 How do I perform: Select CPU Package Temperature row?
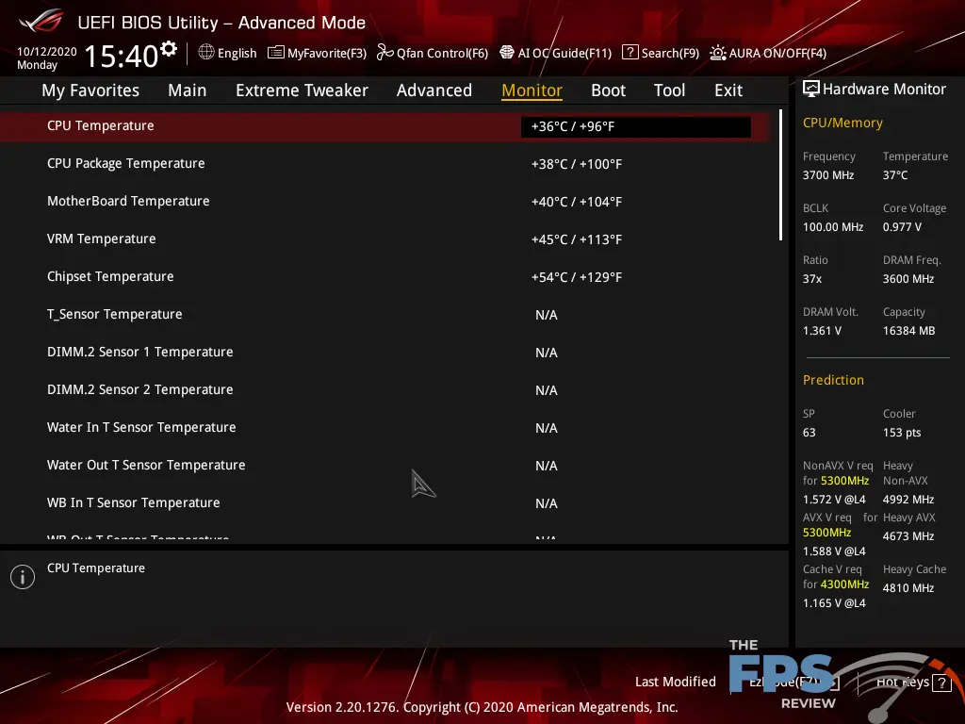tap(384, 164)
